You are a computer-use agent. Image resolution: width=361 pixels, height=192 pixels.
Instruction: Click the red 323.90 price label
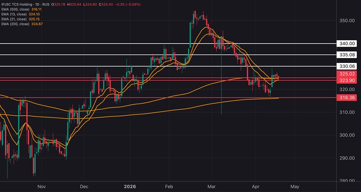point(347,80)
